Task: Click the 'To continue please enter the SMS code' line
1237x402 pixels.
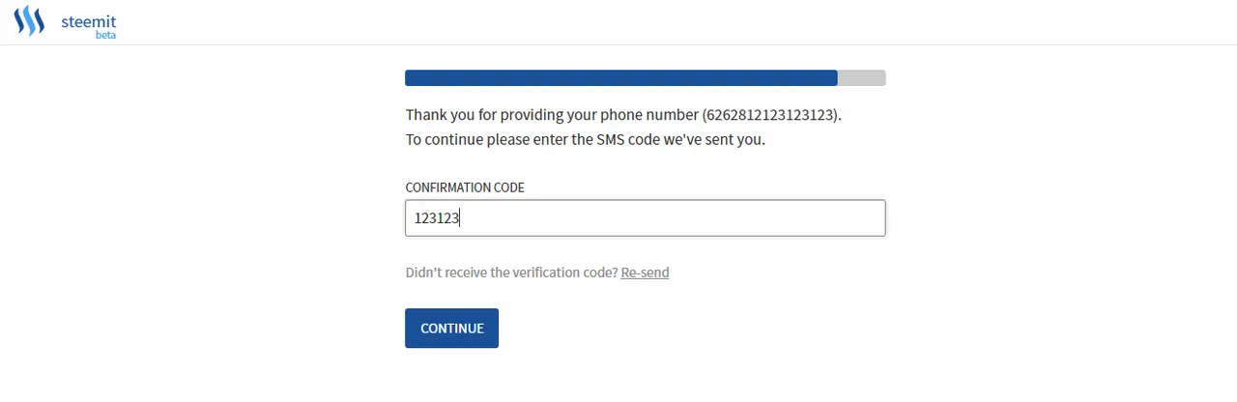Action: click(585, 139)
